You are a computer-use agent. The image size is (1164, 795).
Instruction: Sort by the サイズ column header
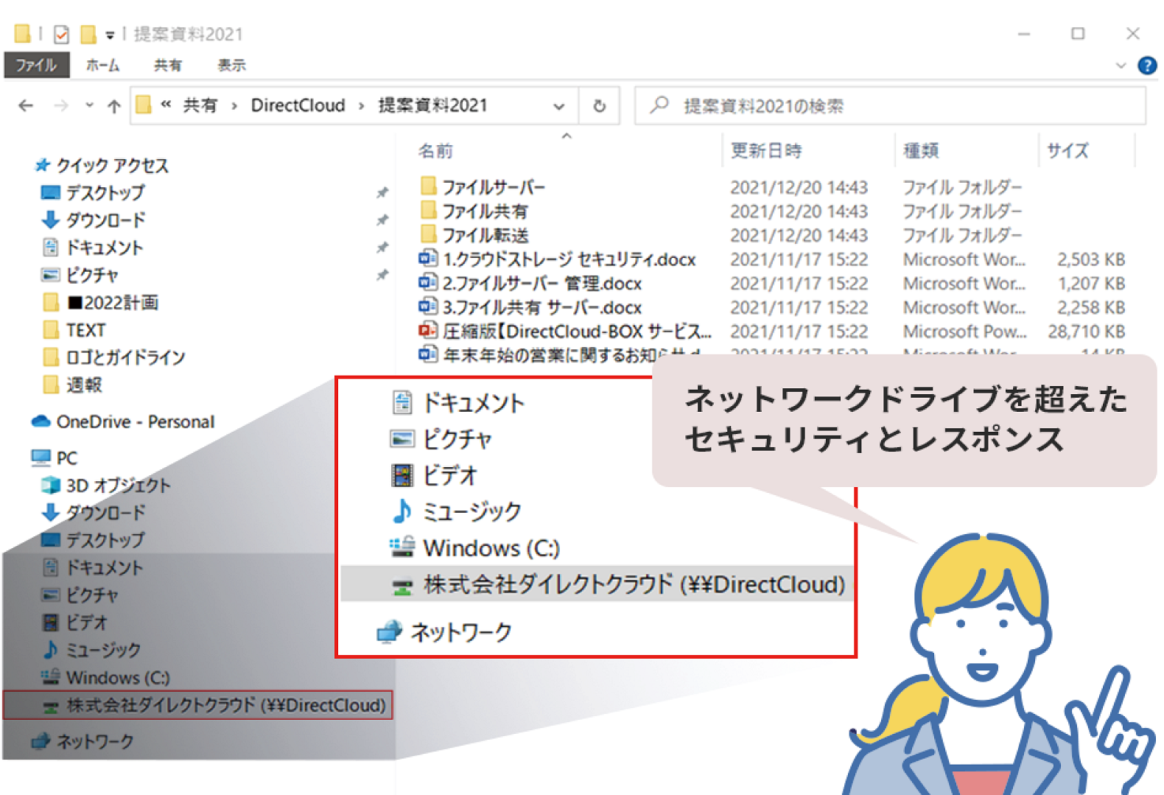coord(1067,150)
